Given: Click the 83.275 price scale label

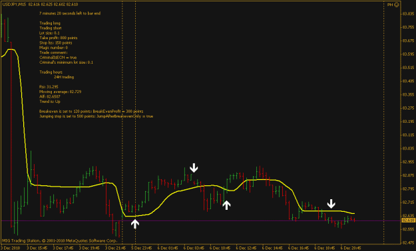Looking at the screenshot, I should click(x=408, y=108).
